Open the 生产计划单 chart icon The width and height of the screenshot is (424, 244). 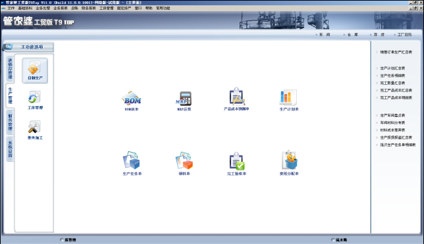tap(288, 97)
